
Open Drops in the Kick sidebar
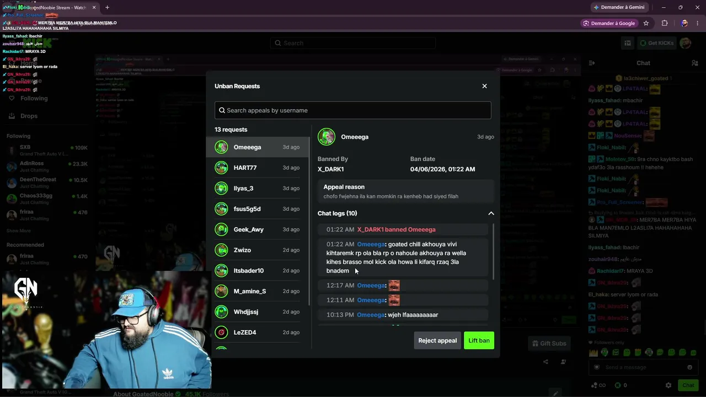23,116
